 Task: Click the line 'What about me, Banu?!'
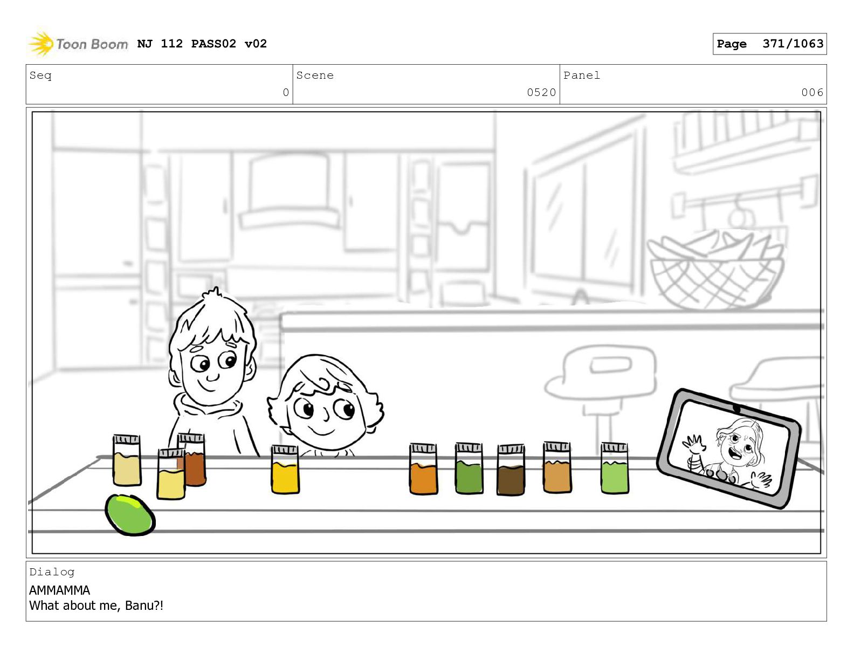(x=96, y=606)
